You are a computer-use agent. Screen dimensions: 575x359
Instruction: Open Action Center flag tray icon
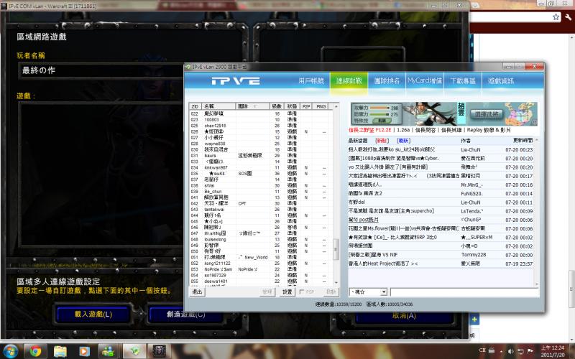point(530,351)
